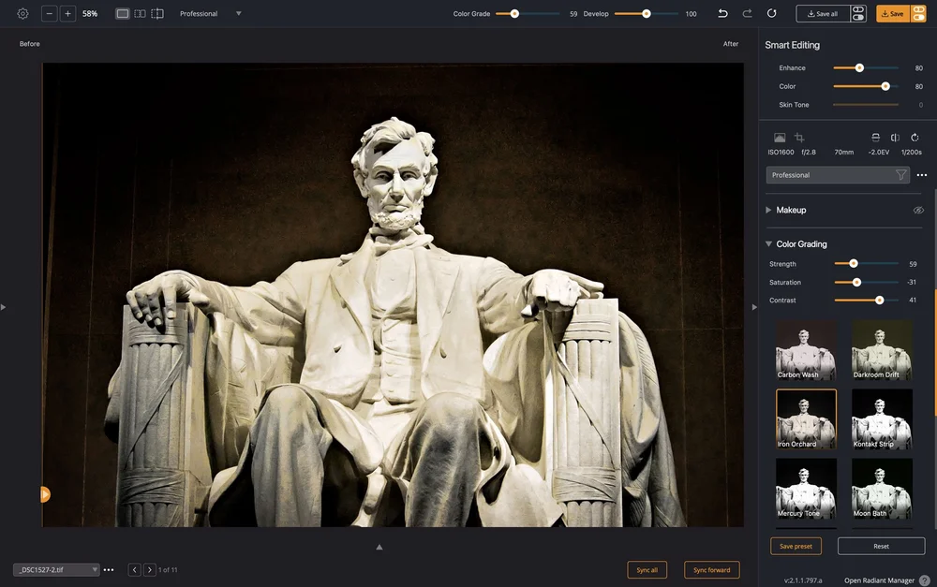Open the help question mark icon

[925, 580]
